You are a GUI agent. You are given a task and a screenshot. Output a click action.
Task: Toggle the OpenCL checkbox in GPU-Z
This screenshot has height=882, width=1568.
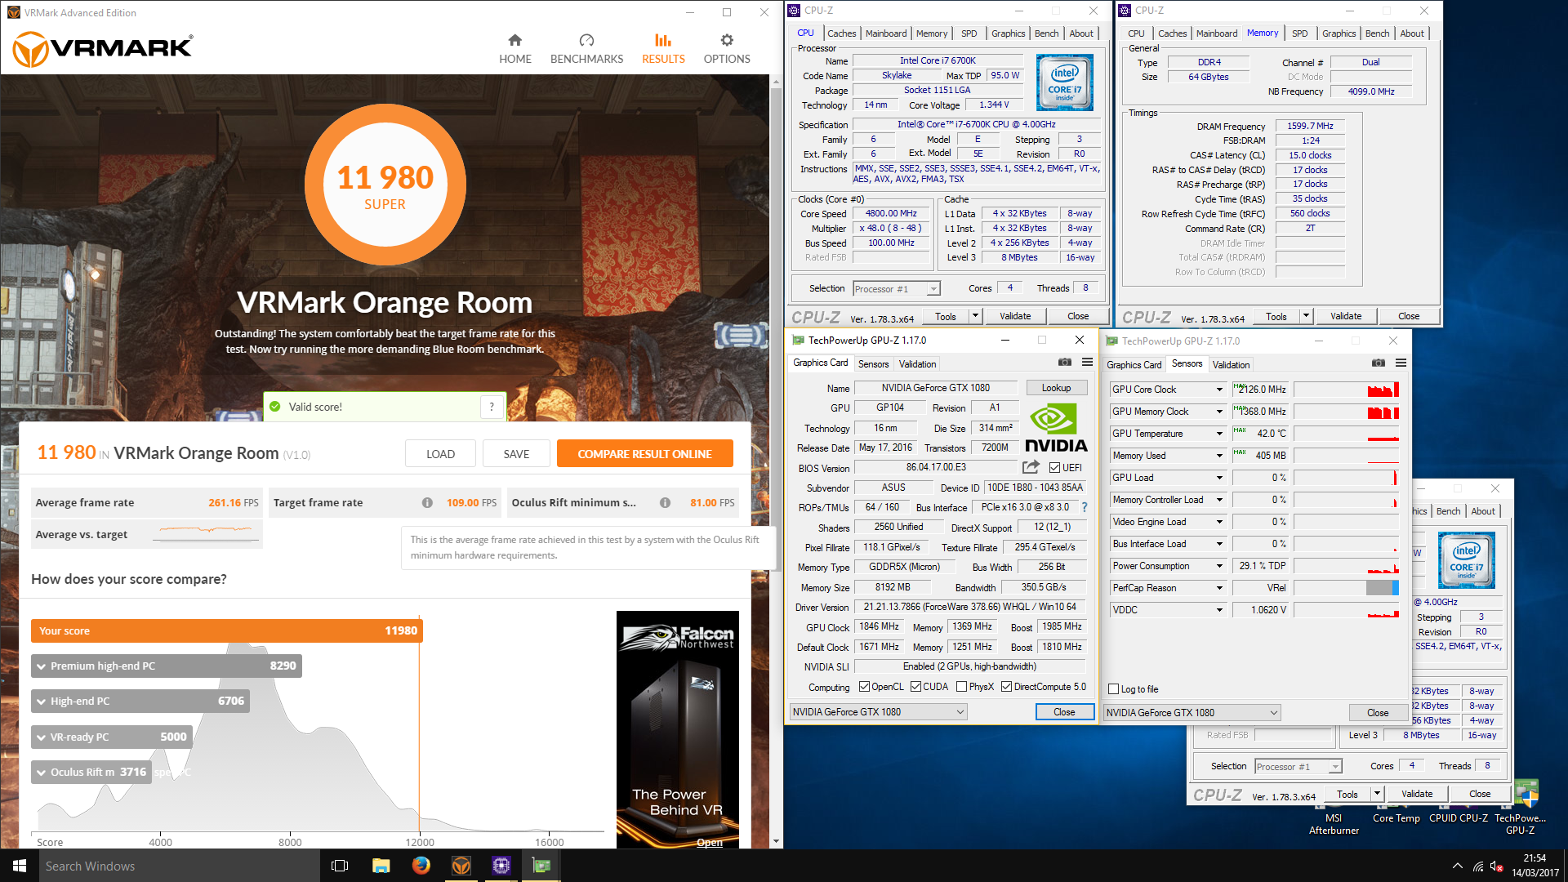[x=864, y=687]
